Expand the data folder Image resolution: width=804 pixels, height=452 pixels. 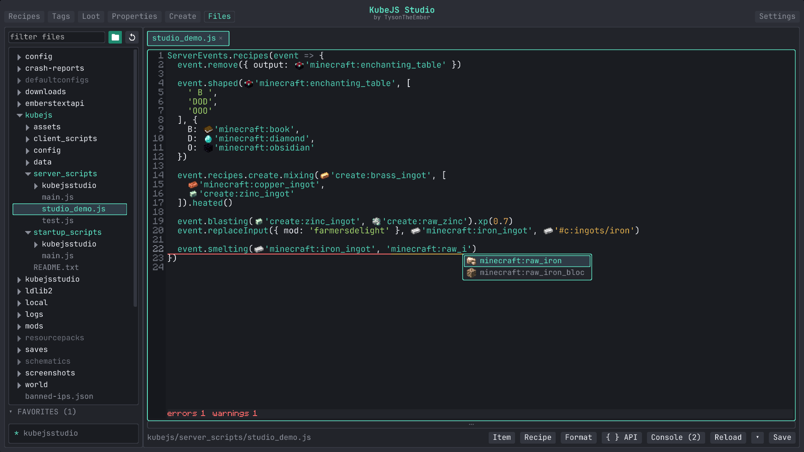coord(28,162)
